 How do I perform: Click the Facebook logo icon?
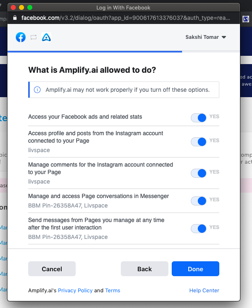tap(21, 37)
